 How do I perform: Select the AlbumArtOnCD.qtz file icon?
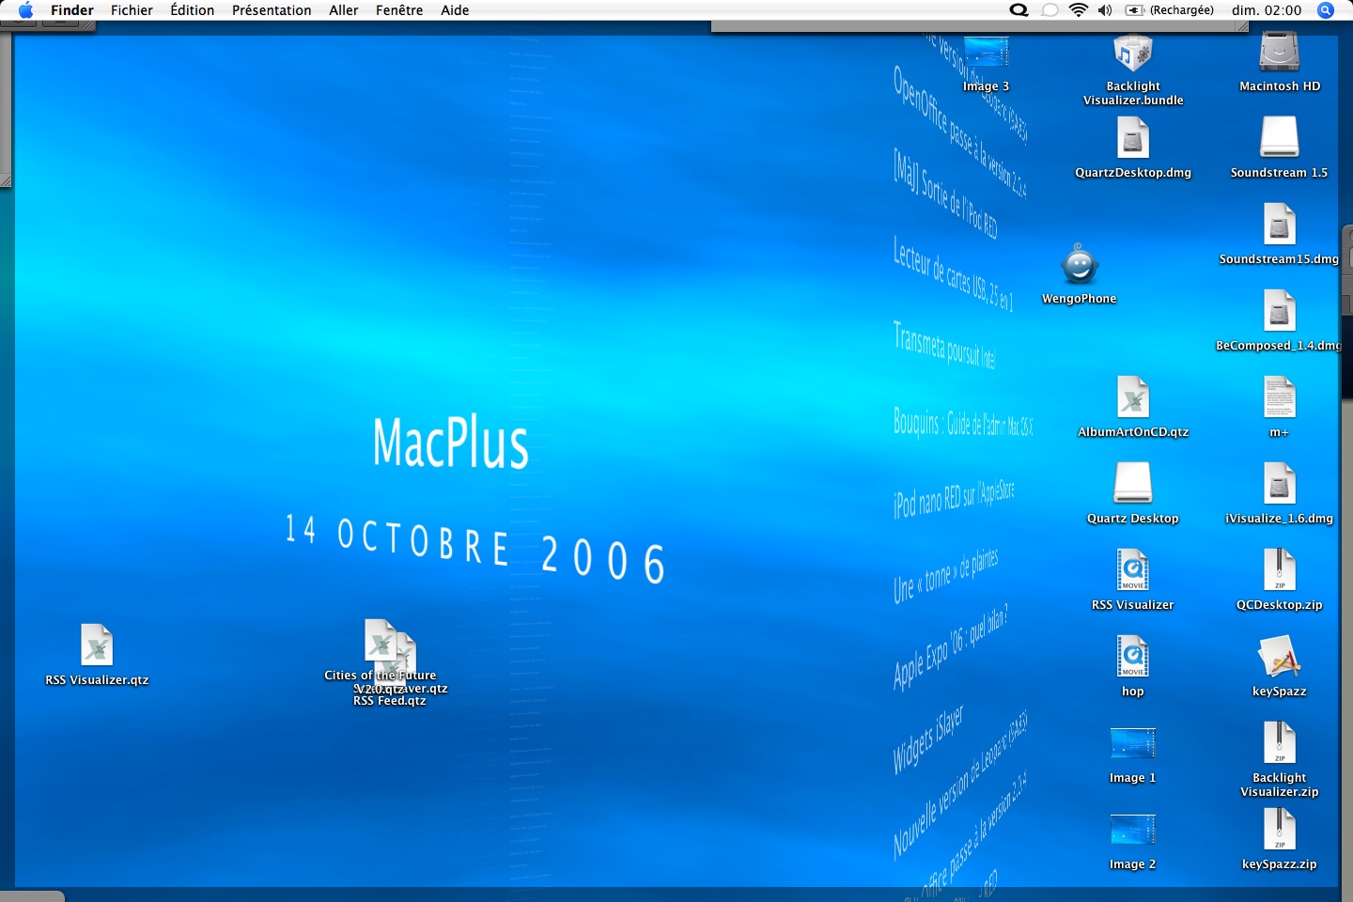[1132, 398]
